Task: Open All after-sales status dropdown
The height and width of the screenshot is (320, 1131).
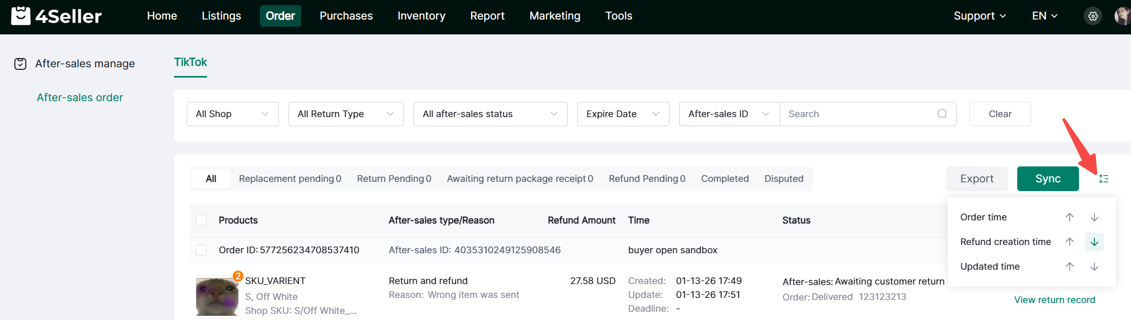Action: 490,114
